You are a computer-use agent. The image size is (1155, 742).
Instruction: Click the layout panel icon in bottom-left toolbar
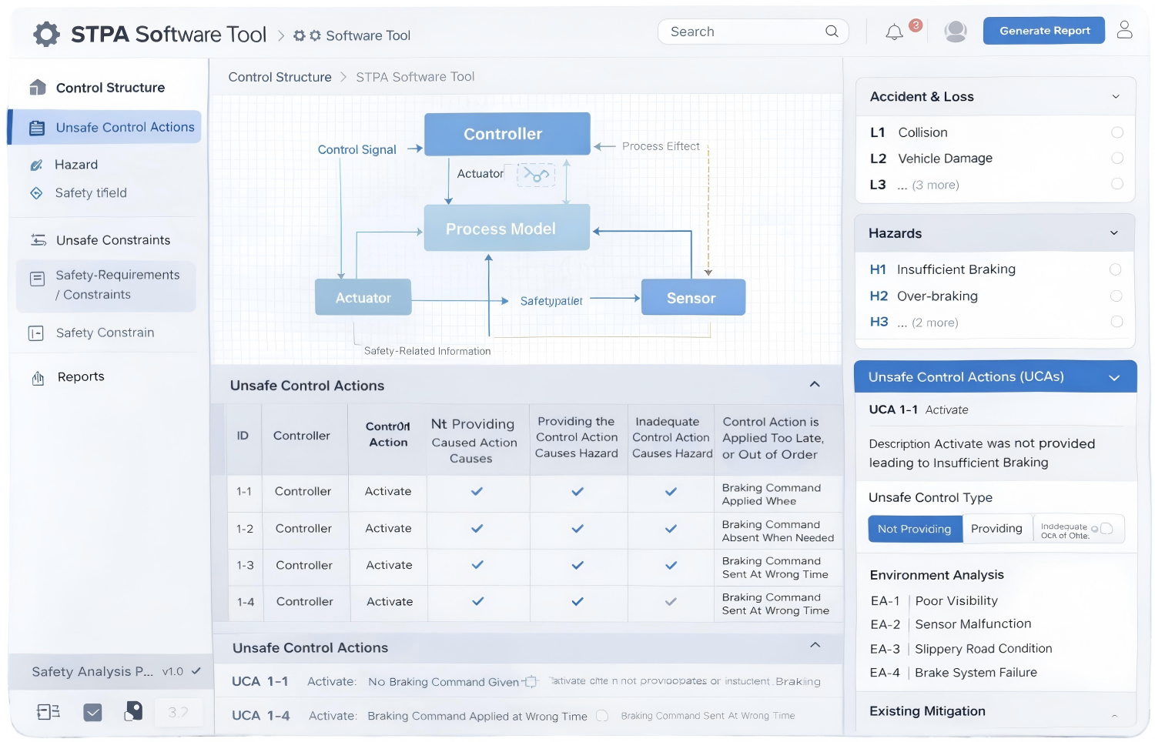tap(49, 712)
